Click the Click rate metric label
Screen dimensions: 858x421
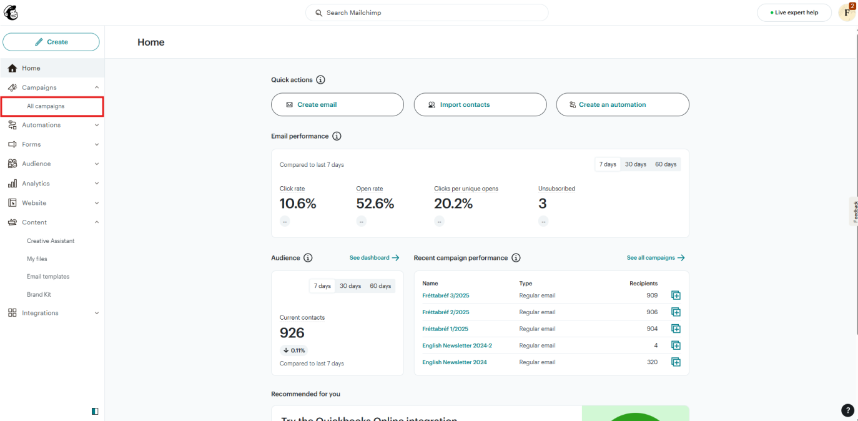click(x=292, y=189)
